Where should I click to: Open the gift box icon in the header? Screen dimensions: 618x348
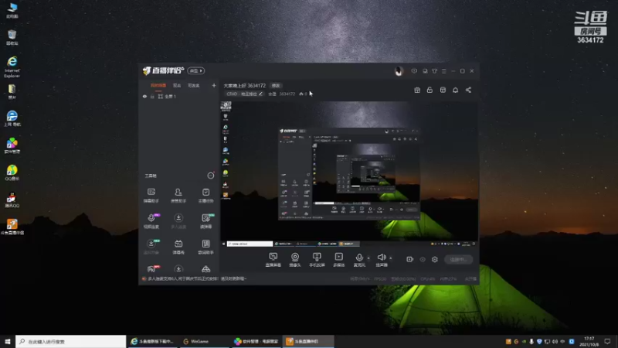click(417, 90)
